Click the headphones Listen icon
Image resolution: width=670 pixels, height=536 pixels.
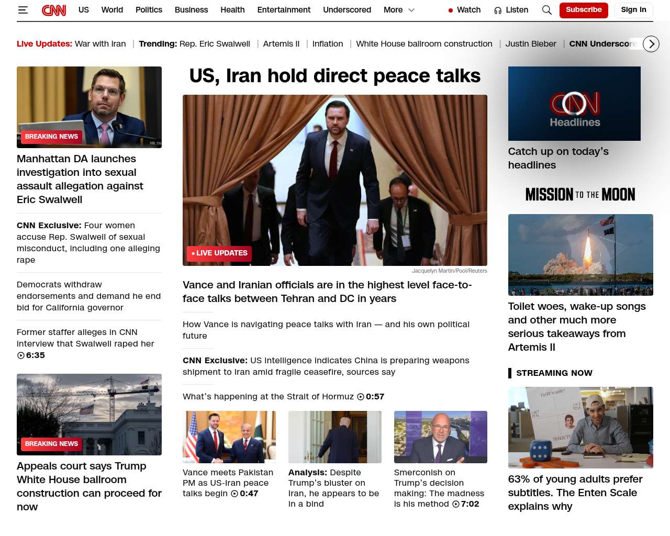(x=498, y=10)
